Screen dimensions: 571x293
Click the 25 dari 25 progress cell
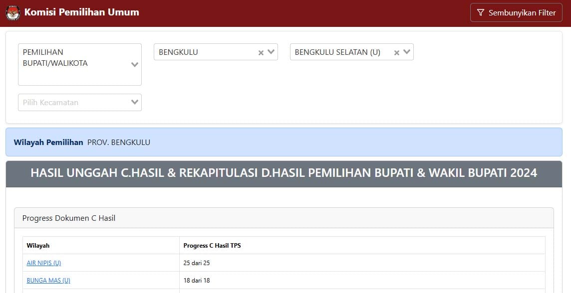[197, 263]
